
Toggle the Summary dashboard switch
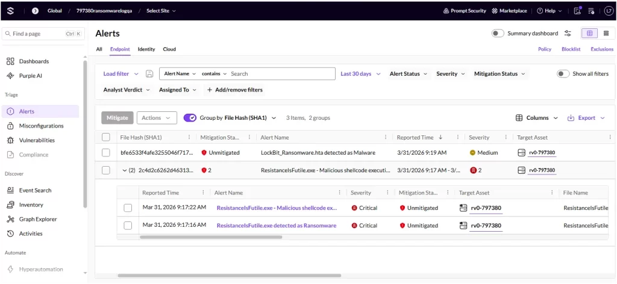point(498,33)
